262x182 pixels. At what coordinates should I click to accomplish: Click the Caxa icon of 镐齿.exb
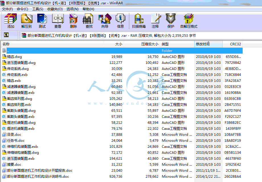(4, 80)
